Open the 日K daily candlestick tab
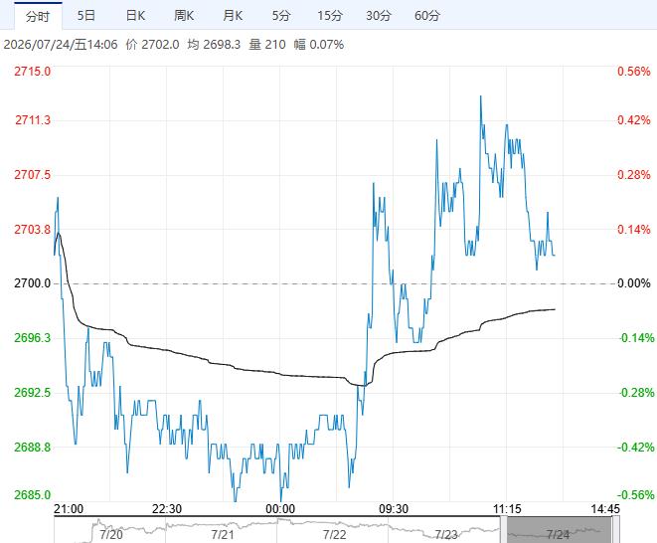Image resolution: width=657 pixels, height=543 pixels. coord(135,16)
